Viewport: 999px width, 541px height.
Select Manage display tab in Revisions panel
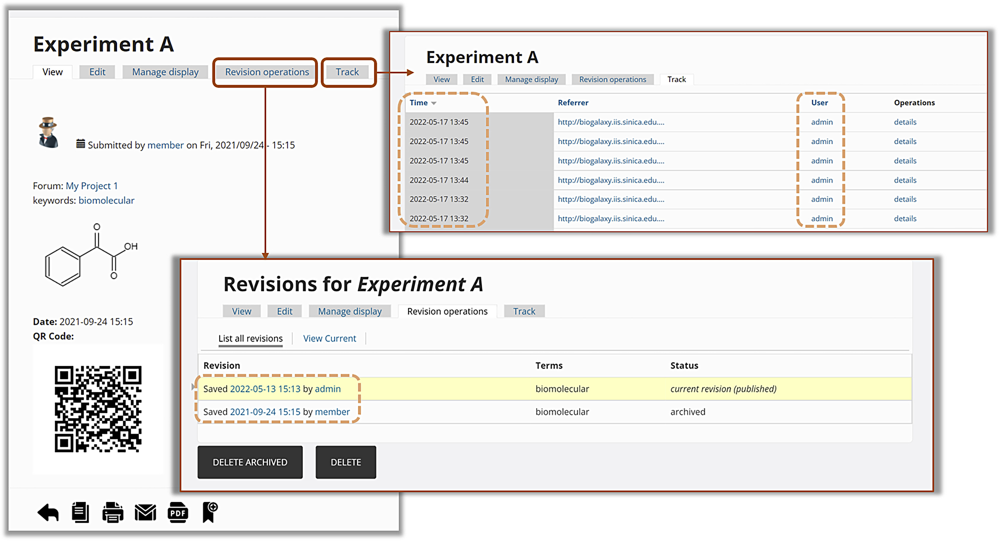click(350, 311)
